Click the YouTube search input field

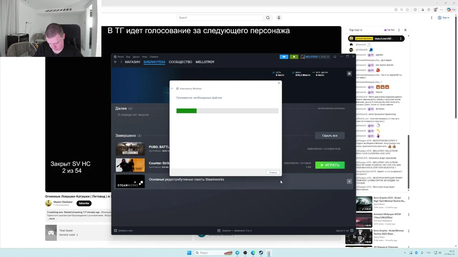[x=220, y=17]
